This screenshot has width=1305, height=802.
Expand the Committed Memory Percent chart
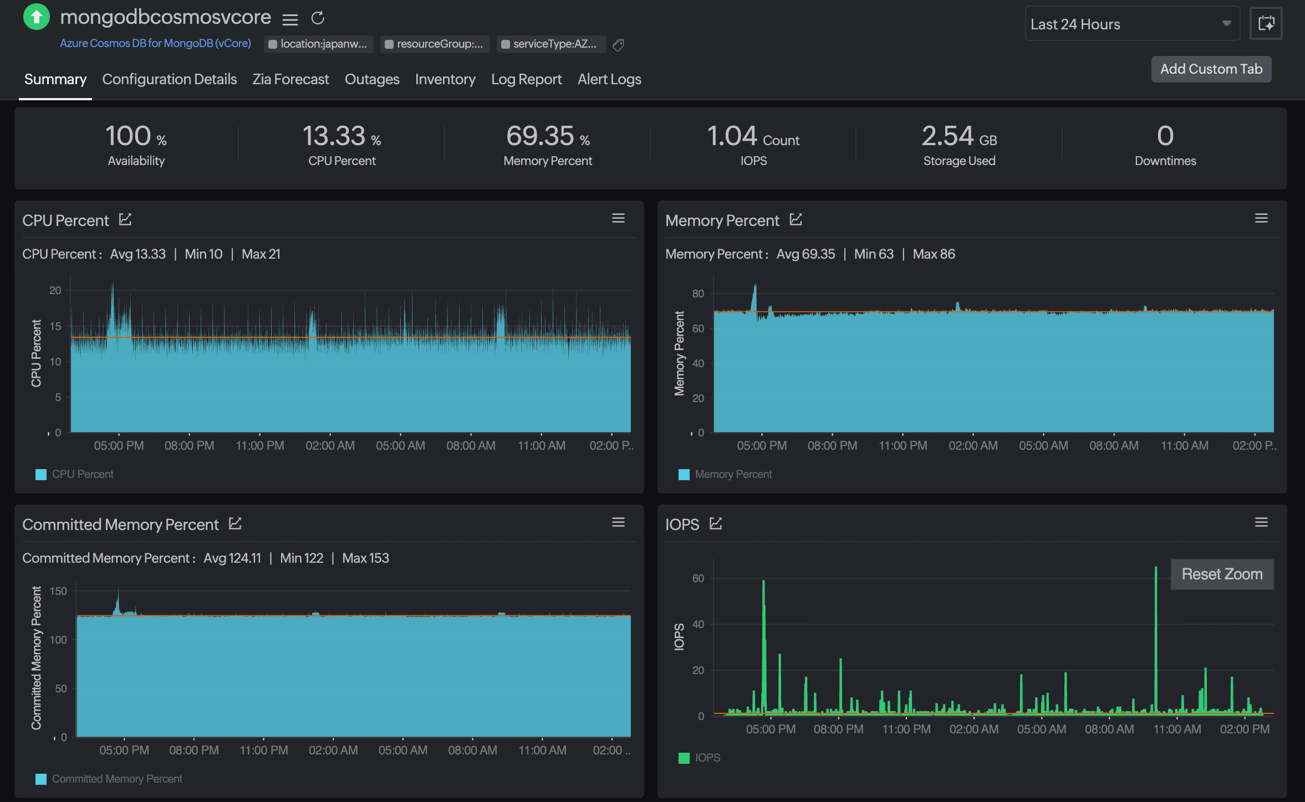236,523
